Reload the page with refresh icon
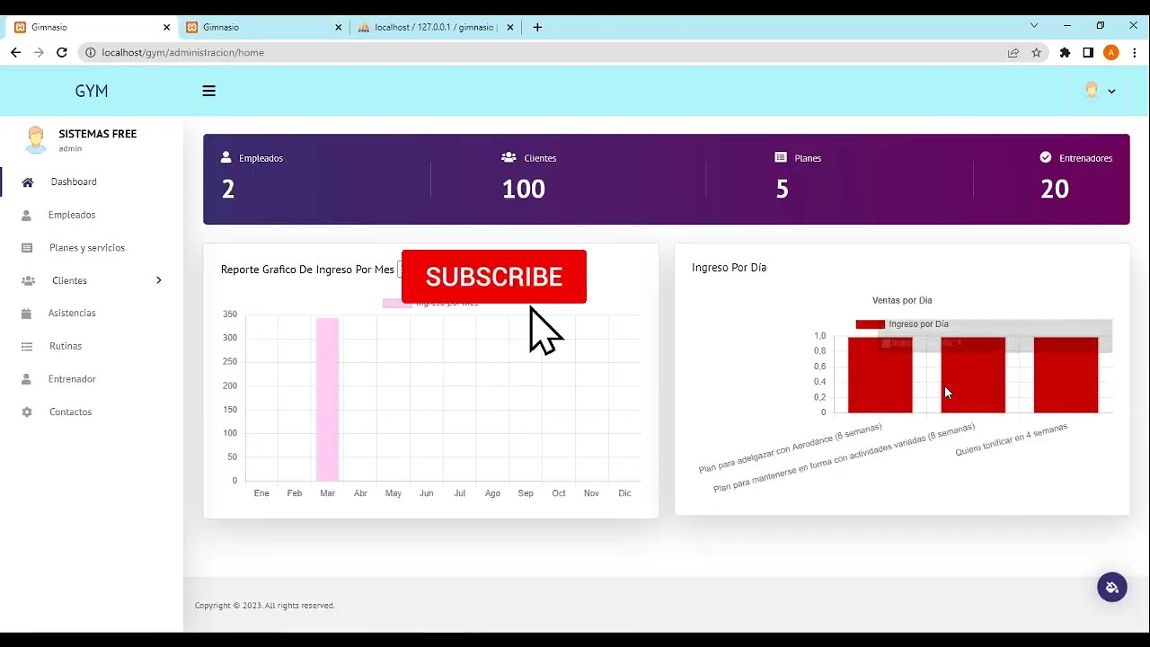Screen dimensions: 1150x647 [62, 52]
